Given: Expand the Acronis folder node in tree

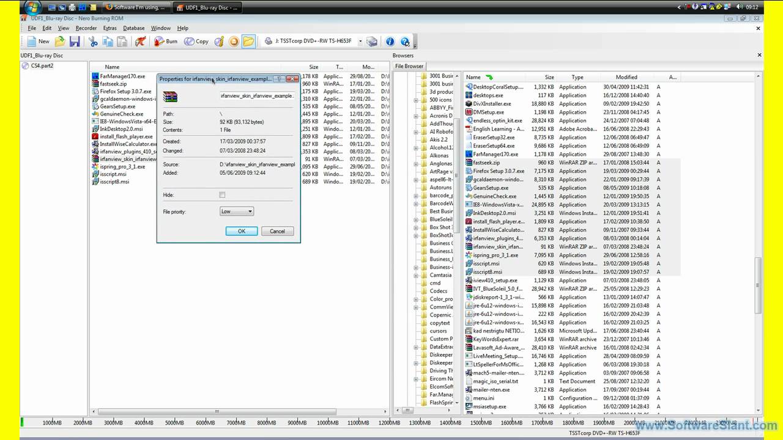Looking at the screenshot, I should 416,116.
